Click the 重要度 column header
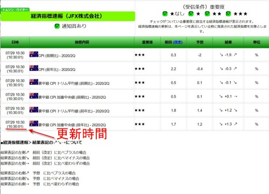 pyautogui.click(x=147, y=42)
